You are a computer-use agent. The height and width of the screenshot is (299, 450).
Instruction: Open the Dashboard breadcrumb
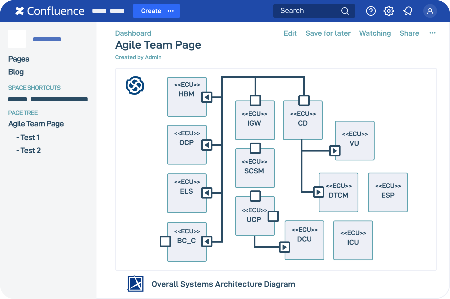pyautogui.click(x=133, y=33)
